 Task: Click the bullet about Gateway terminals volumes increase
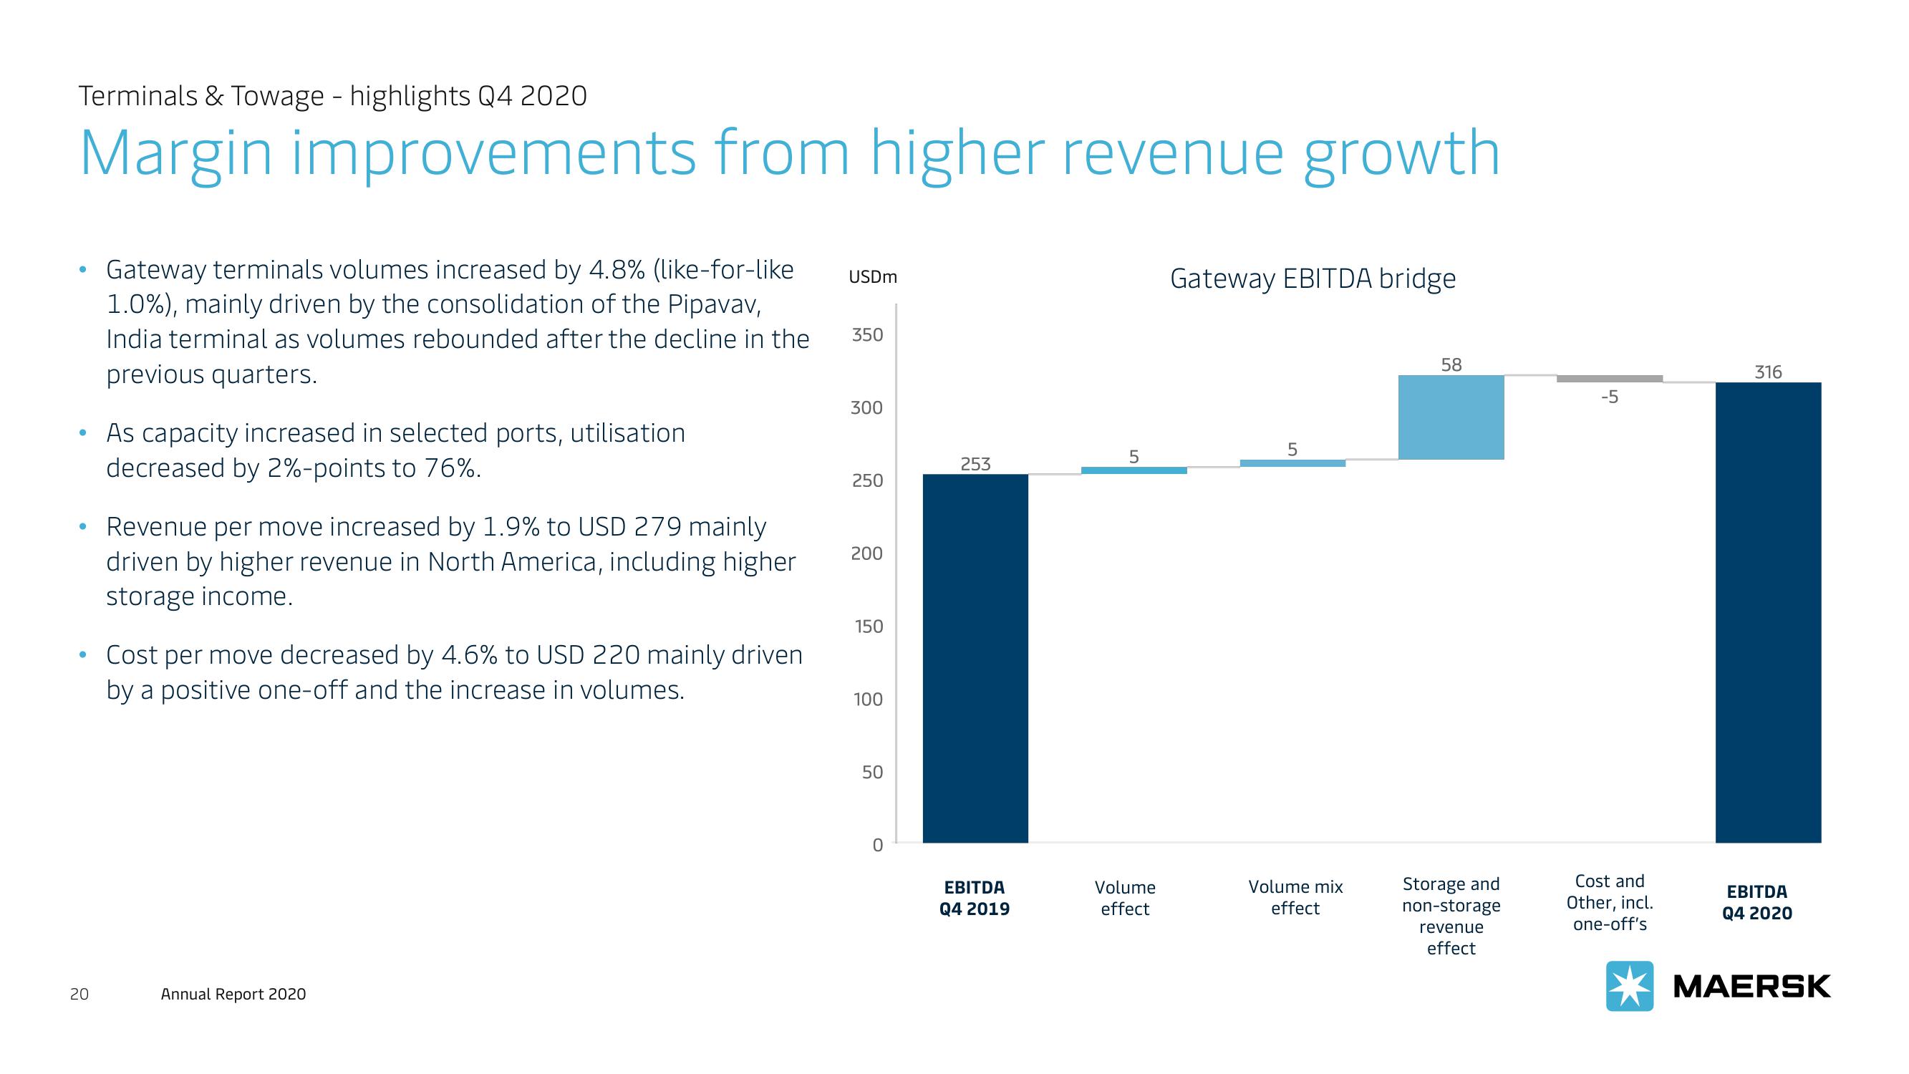(x=458, y=321)
